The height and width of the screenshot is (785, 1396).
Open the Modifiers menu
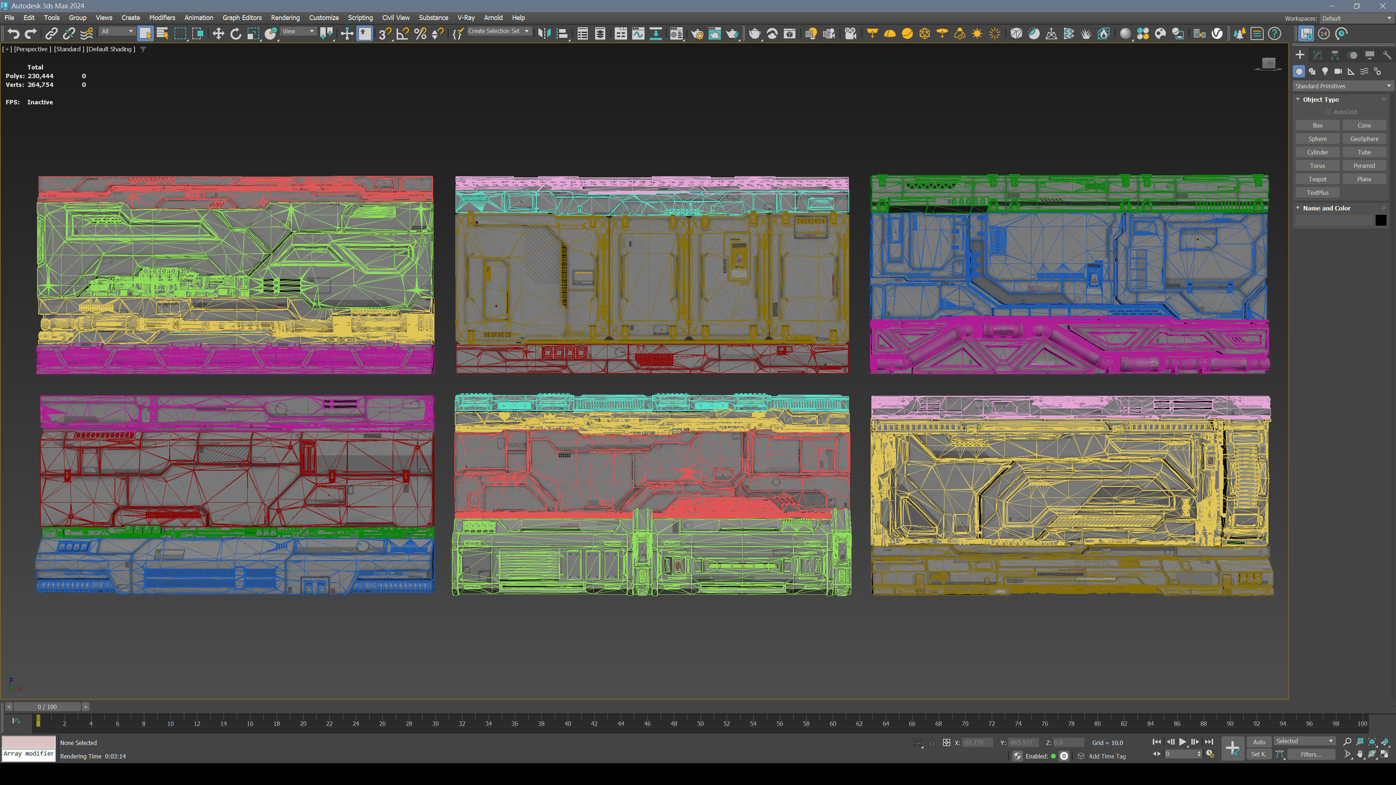[161, 18]
